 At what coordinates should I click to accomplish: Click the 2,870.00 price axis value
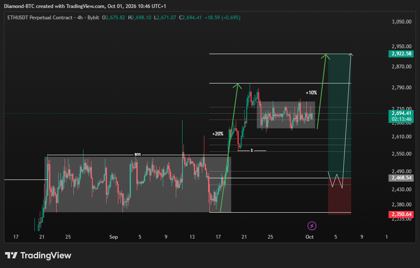(402, 67)
